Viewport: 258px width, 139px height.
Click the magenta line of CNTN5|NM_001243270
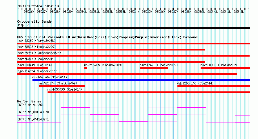click(x=133, y=114)
